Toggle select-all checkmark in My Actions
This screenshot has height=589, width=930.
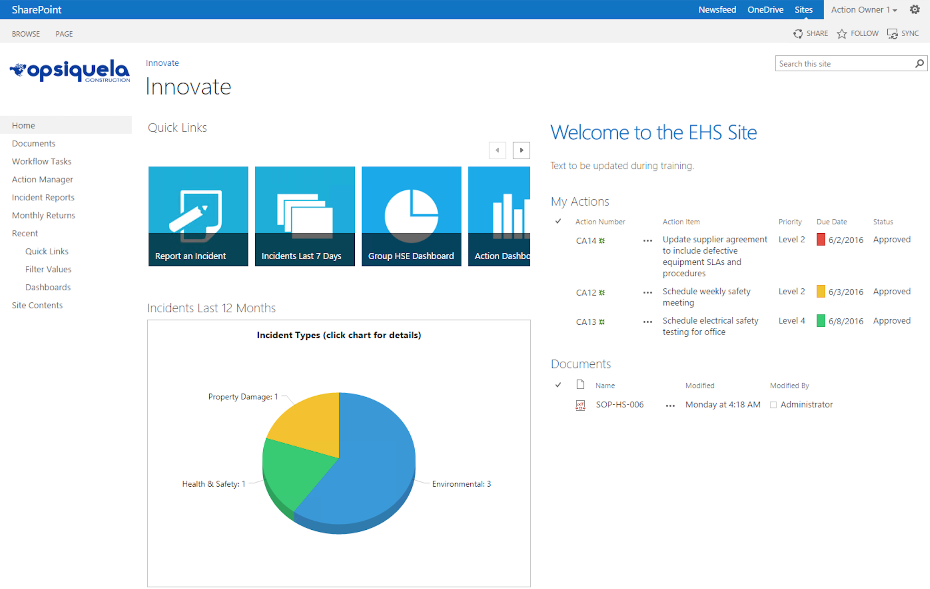click(x=558, y=222)
